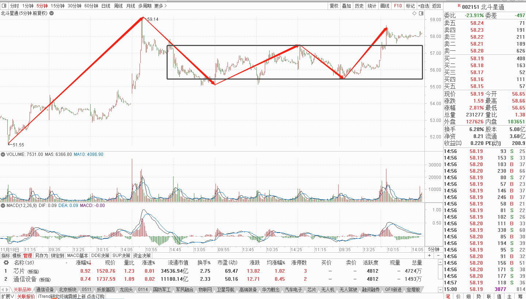Zoom out chart with minus button

438,256
